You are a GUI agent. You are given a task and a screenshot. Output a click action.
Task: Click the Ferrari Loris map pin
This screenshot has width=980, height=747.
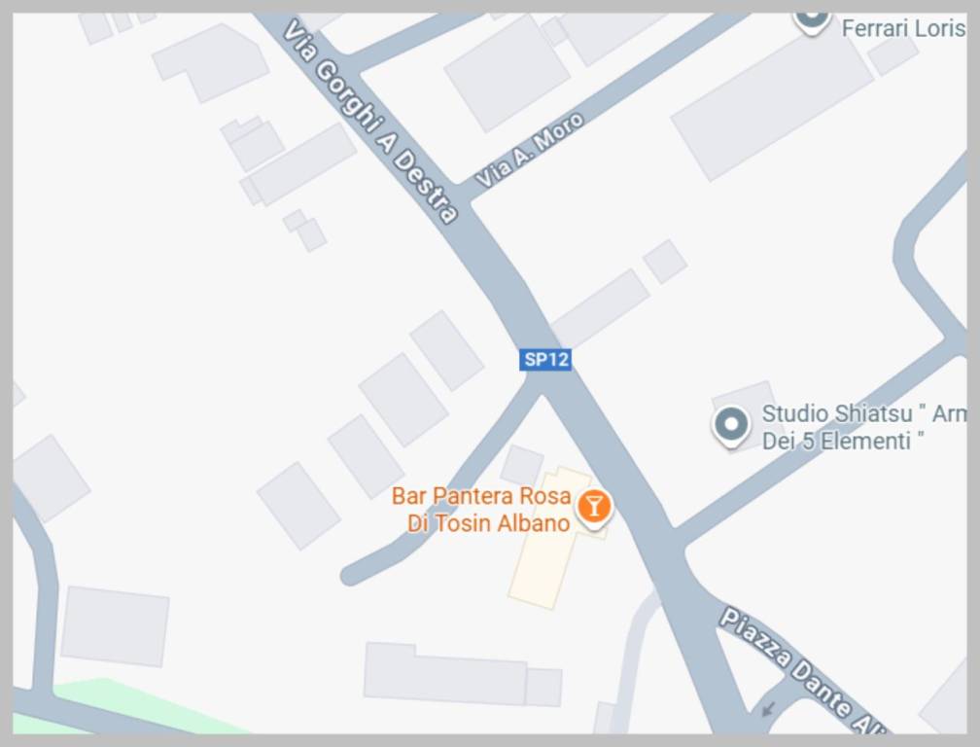coord(812,18)
